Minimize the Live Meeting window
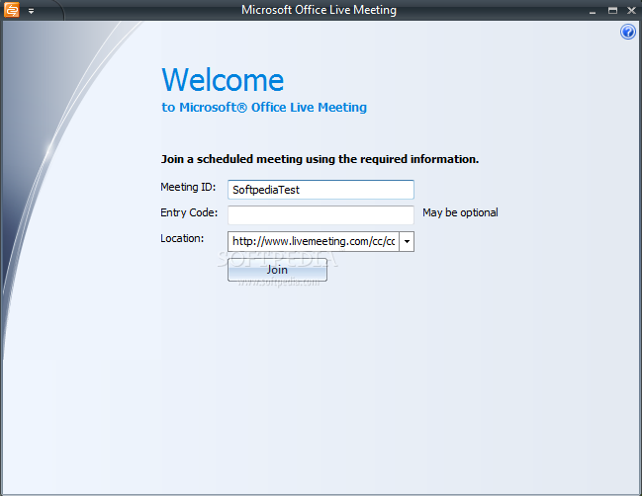The width and height of the screenshot is (642, 496). 593,11
